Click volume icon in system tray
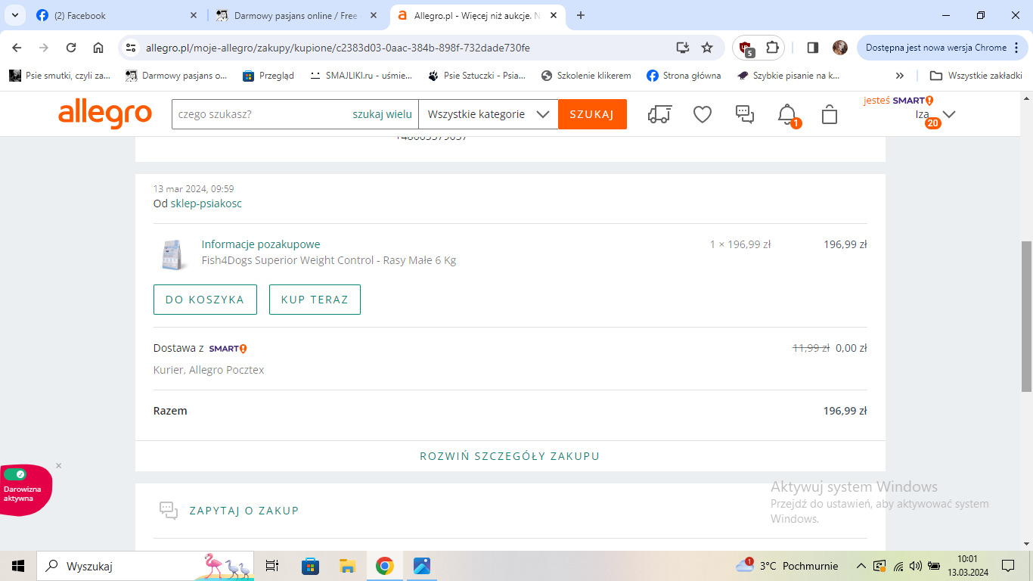The image size is (1033, 581). [x=916, y=566]
